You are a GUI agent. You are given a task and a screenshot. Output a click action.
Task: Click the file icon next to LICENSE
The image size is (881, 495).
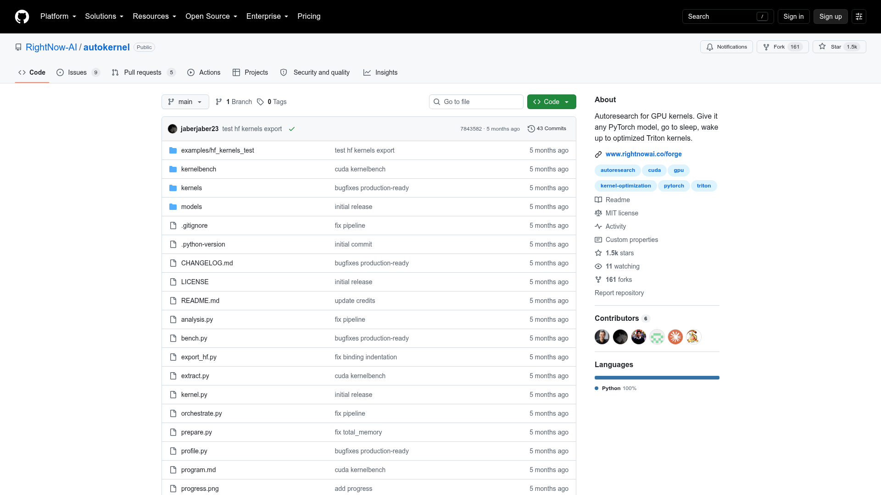pyautogui.click(x=173, y=282)
